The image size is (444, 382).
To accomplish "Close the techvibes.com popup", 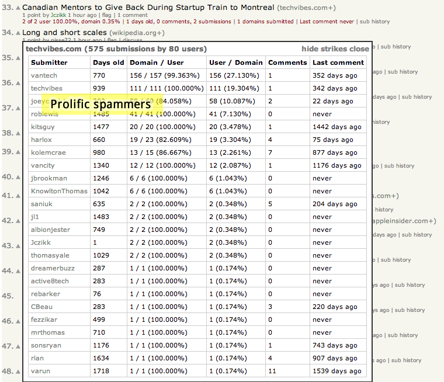I will pos(359,49).
